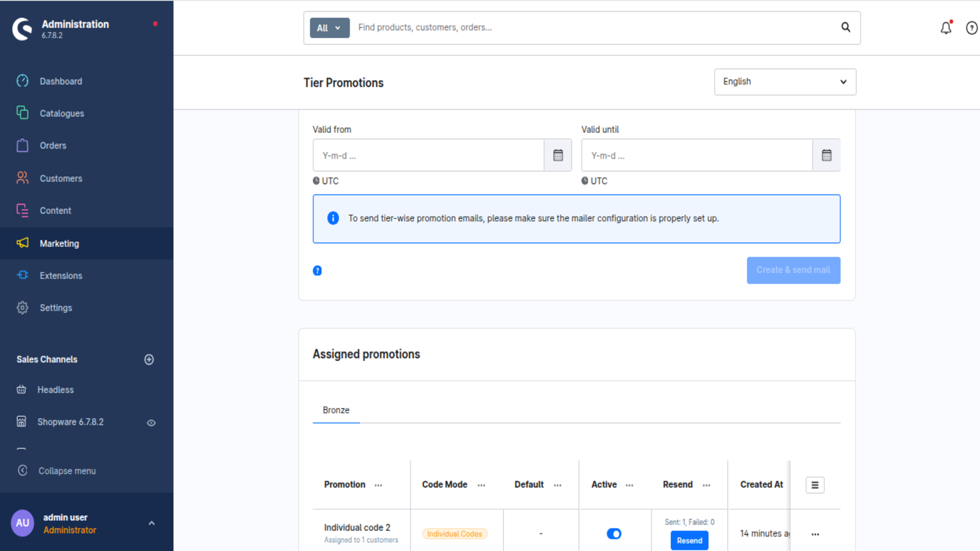Viewport: 980px width, 551px height.
Task: Open the grid column settings menu
Action: [815, 485]
